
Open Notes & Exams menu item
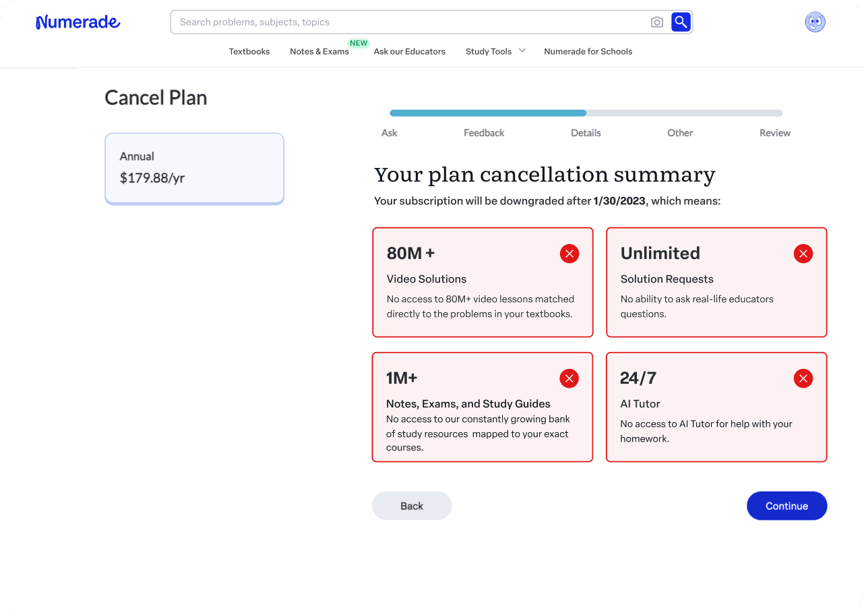pyautogui.click(x=319, y=51)
